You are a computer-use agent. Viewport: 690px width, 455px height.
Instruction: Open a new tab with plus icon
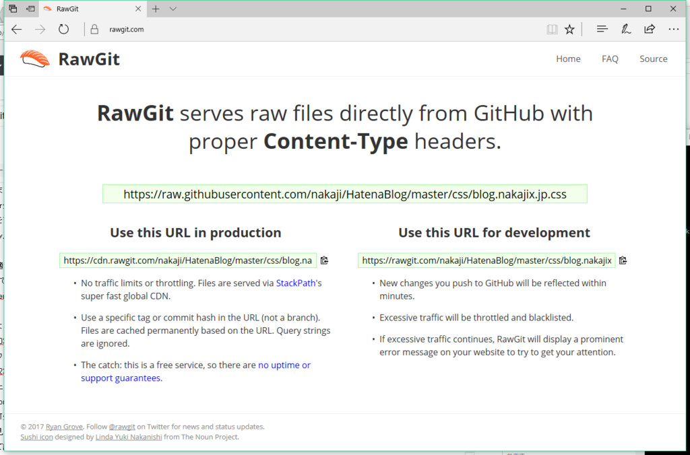[x=156, y=9]
